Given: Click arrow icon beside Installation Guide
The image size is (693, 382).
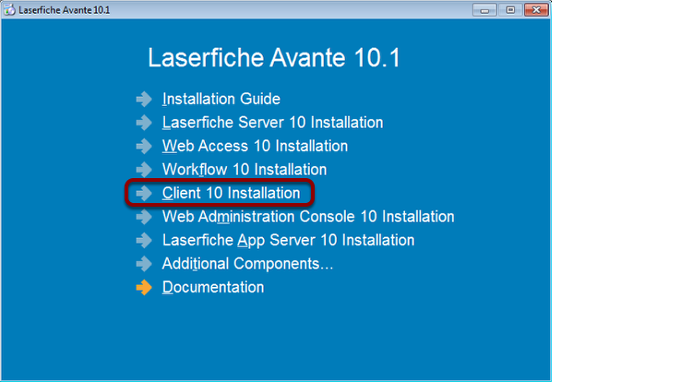Looking at the screenshot, I should [144, 99].
